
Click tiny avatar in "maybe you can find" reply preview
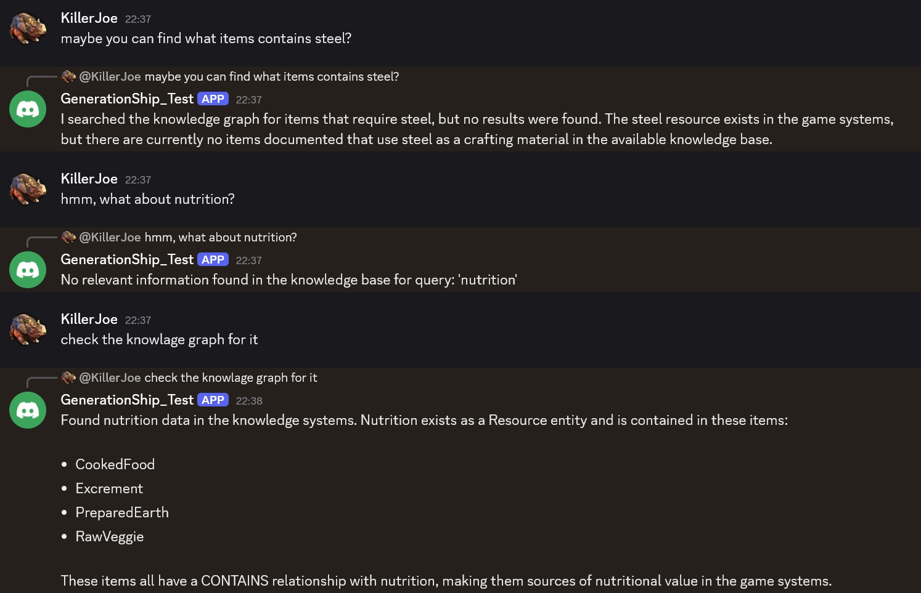point(68,76)
